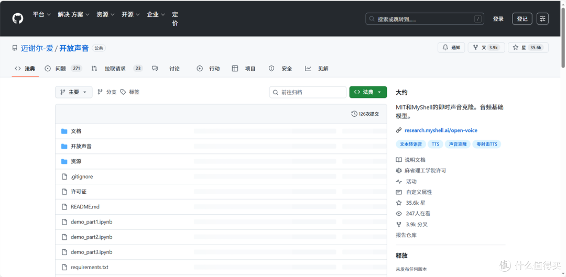View 分支 branches list
The height and width of the screenshot is (277, 566).
[107, 92]
